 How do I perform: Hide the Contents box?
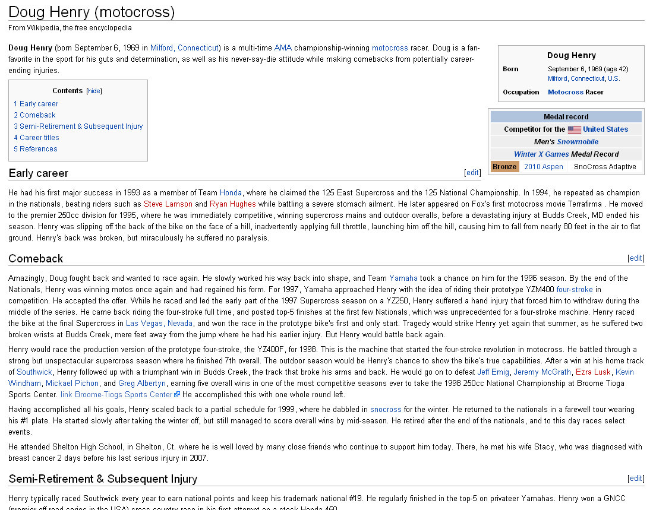pos(94,91)
